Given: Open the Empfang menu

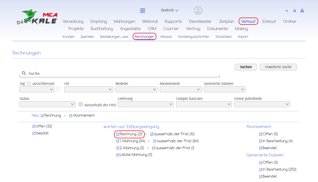Looking at the screenshot, I should coord(98,21).
